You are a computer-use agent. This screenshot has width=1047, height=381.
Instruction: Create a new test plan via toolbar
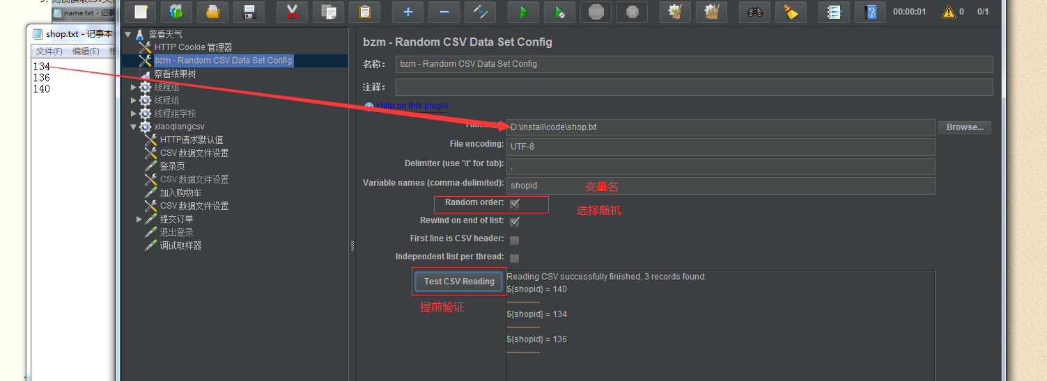[141, 12]
